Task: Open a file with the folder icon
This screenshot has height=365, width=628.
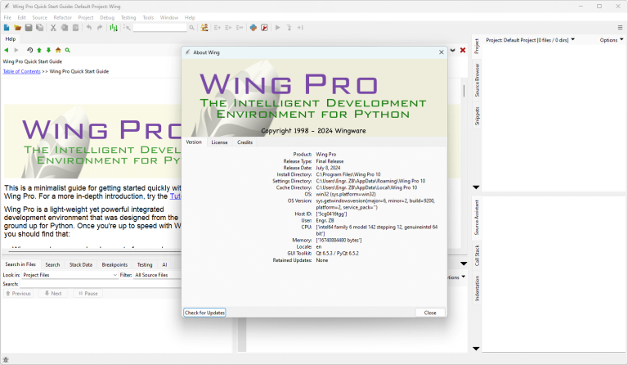Action: [x=18, y=28]
